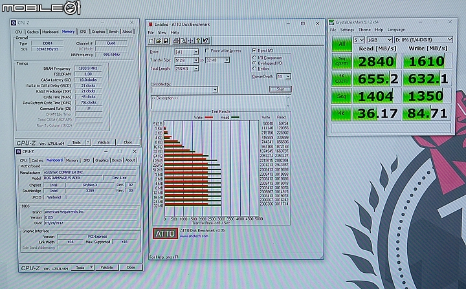Open the File menu in CrystalDiskMark
The width and height of the screenshot is (466, 289).
click(333, 30)
